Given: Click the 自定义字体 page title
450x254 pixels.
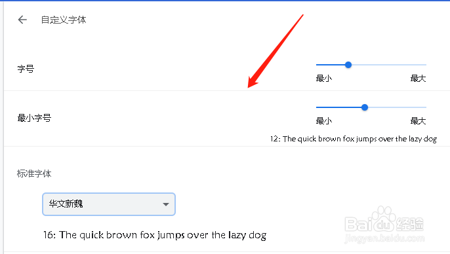Looking at the screenshot, I should point(64,20).
